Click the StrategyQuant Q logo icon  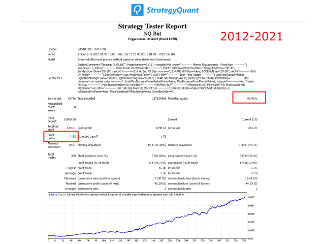tap(137, 9)
